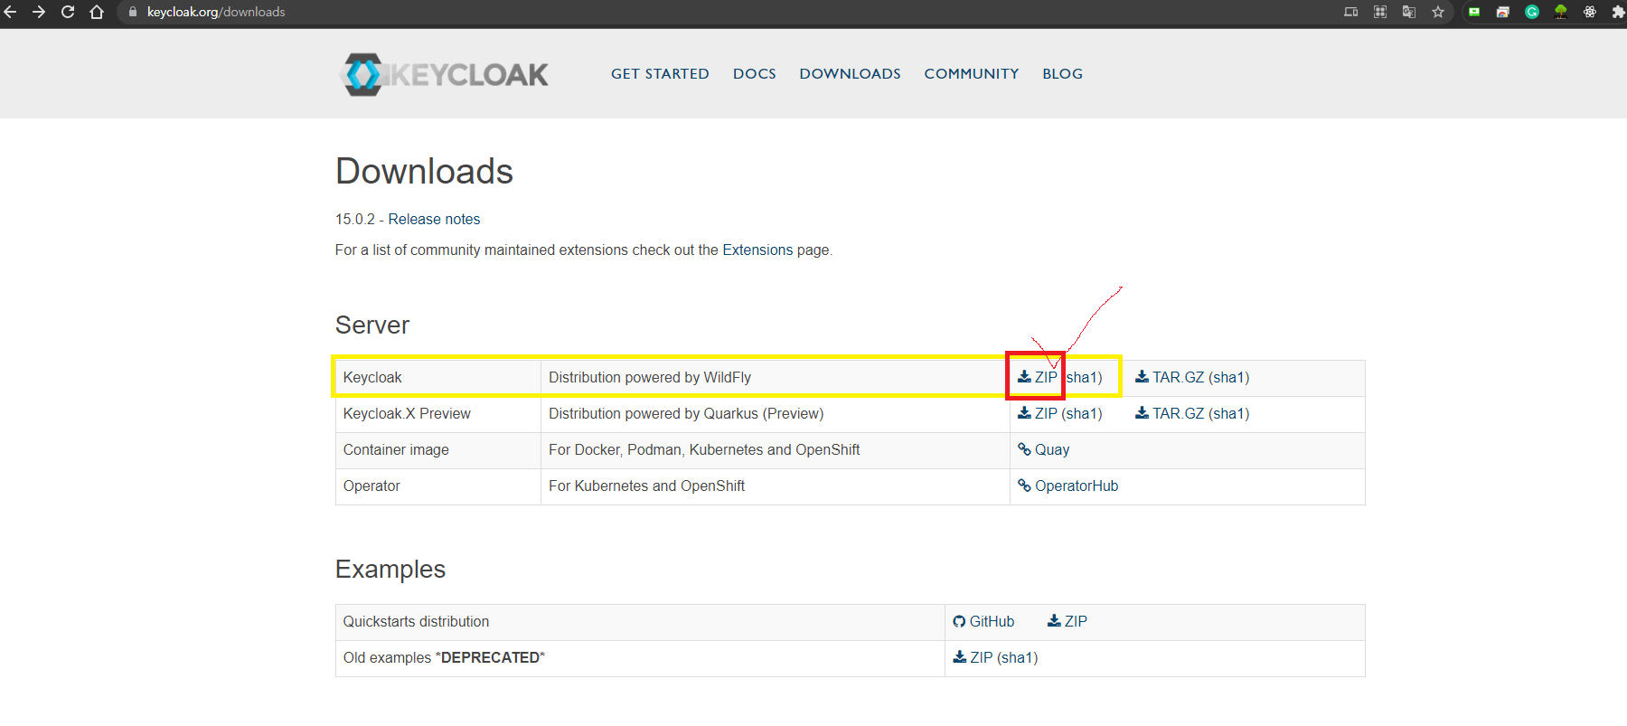Open the DOCS nav item
The width and height of the screenshot is (1627, 726).
[755, 74]
